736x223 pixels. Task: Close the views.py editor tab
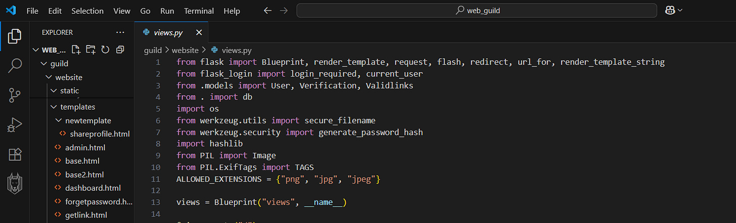click(x=199, y=33)
